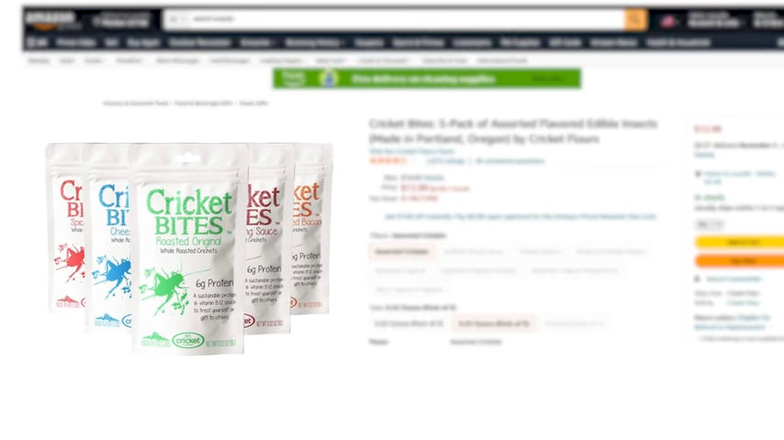The width and height of the screenshot is (784, 440).
Task: Click the star rating icons
Action: (388, 160)
